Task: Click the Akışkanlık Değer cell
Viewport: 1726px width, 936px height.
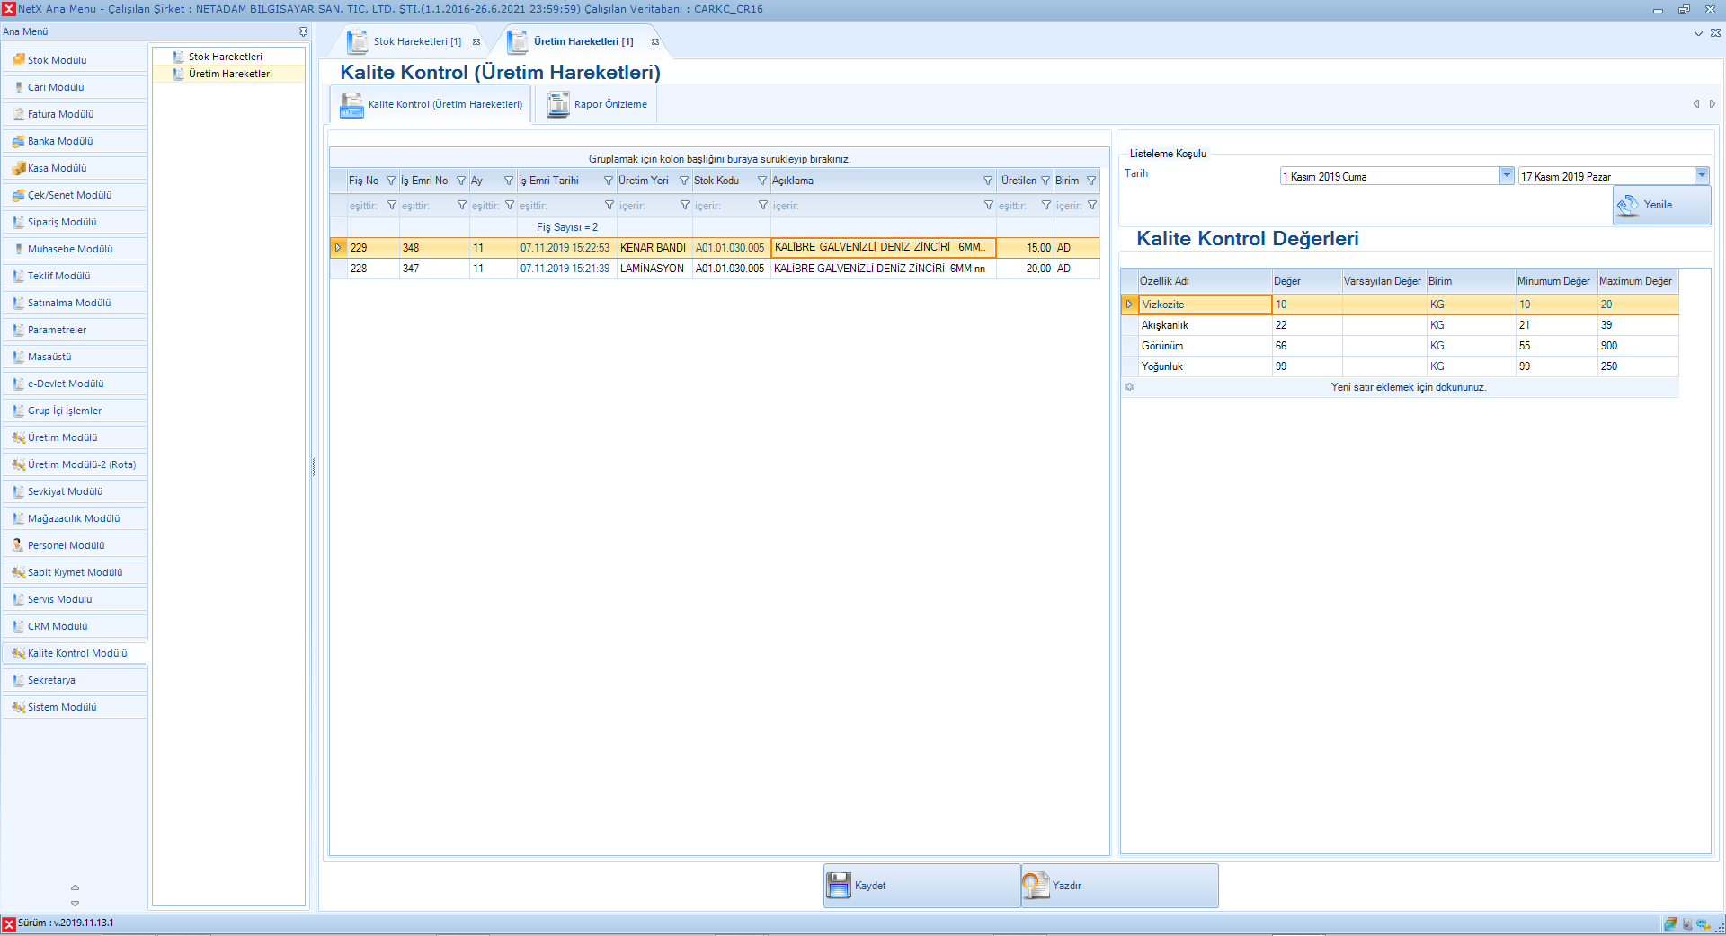Action: pos(1306,325)
